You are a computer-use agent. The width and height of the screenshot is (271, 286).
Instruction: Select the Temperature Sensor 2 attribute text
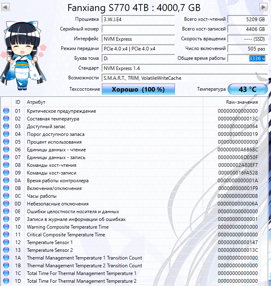coord(50,250)
